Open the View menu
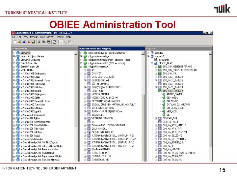Viewport: 237px width, 178px height. (26, 37)
